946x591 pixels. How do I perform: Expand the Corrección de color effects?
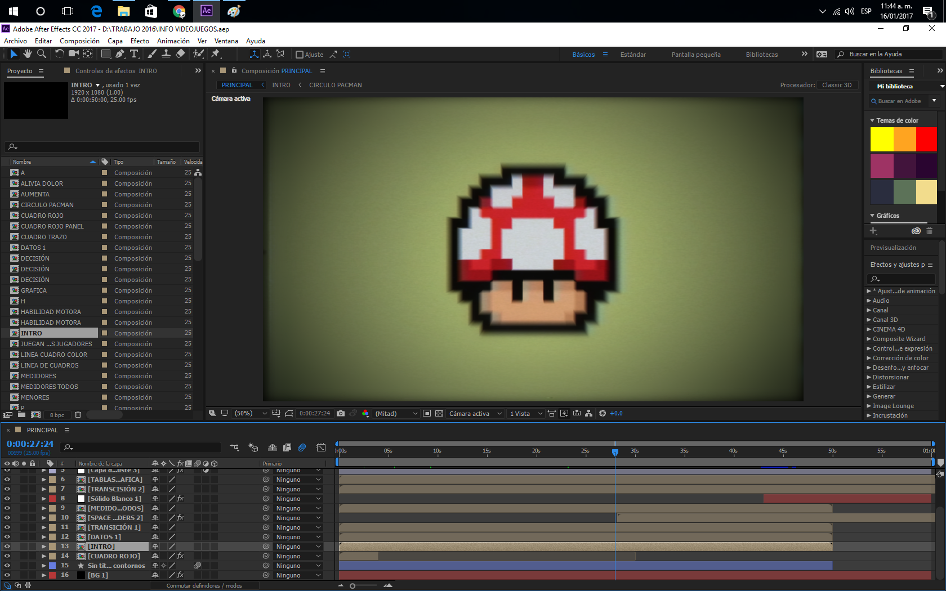pos(869,358)
